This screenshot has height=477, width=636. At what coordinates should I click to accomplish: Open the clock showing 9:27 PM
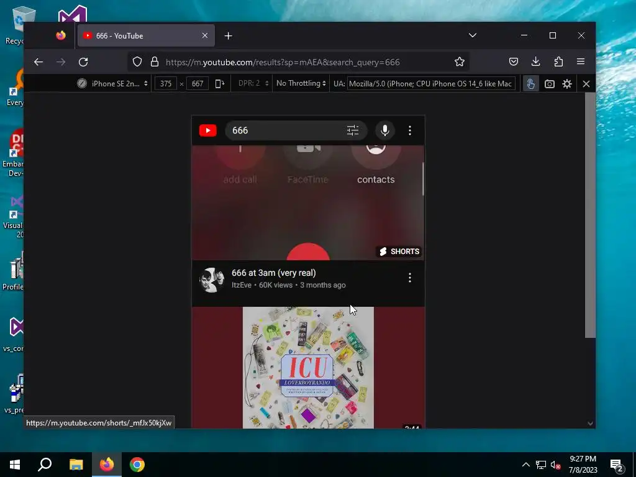(x=583, y=465)
